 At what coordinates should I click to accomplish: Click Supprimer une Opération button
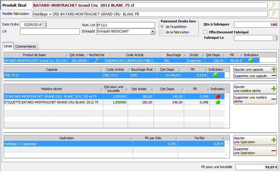coord(255,151)
